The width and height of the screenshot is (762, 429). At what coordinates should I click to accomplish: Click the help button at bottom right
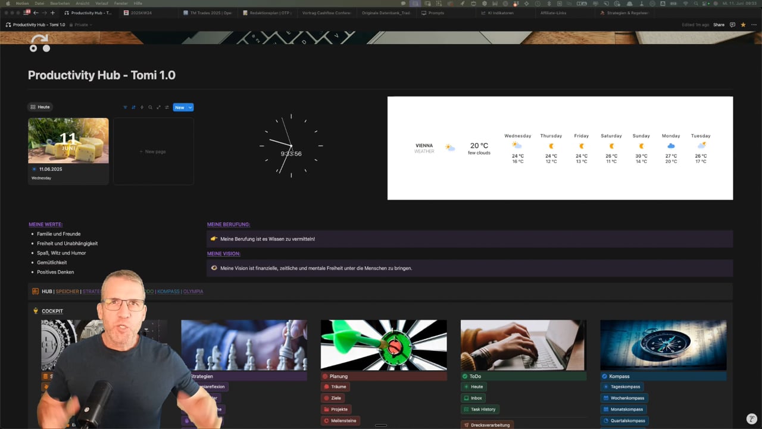point(752,419)
